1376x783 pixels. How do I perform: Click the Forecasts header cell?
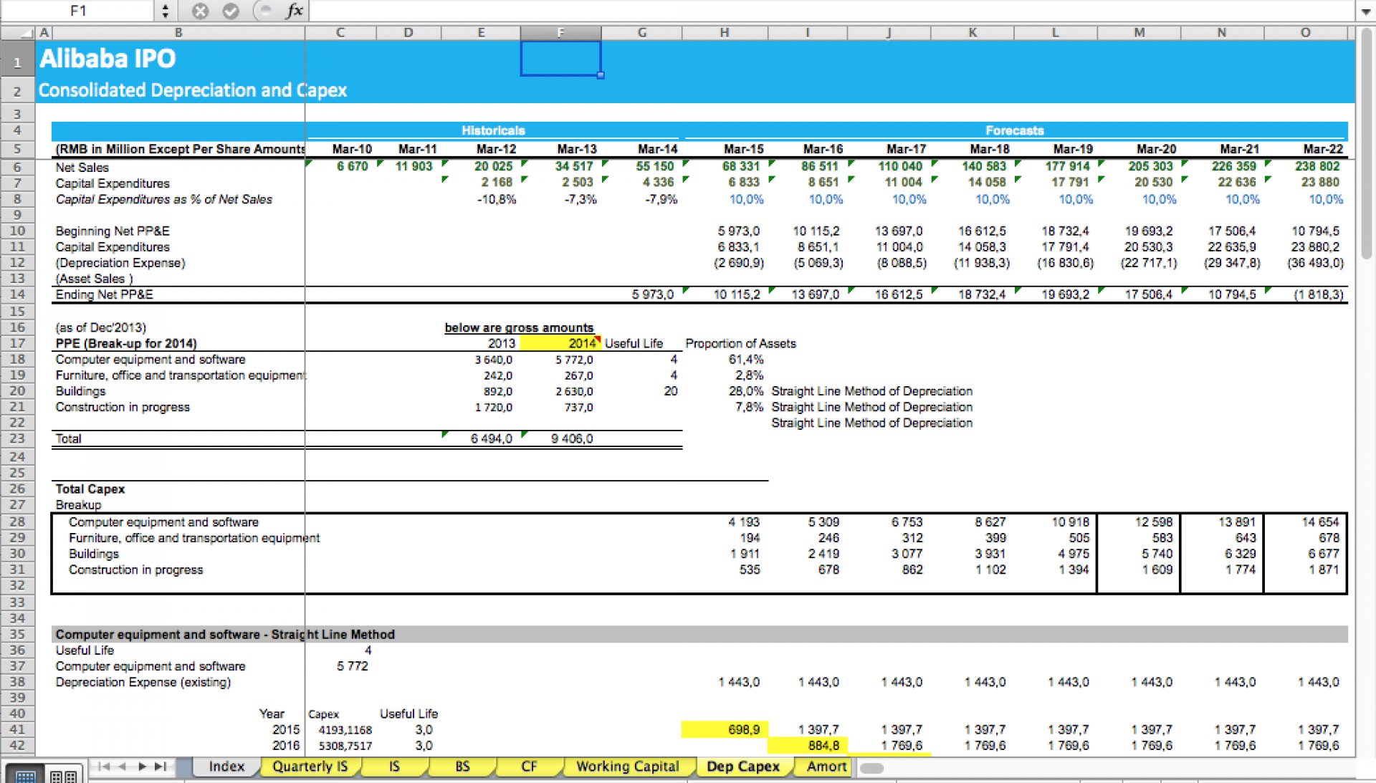(x=1015, y=130)
